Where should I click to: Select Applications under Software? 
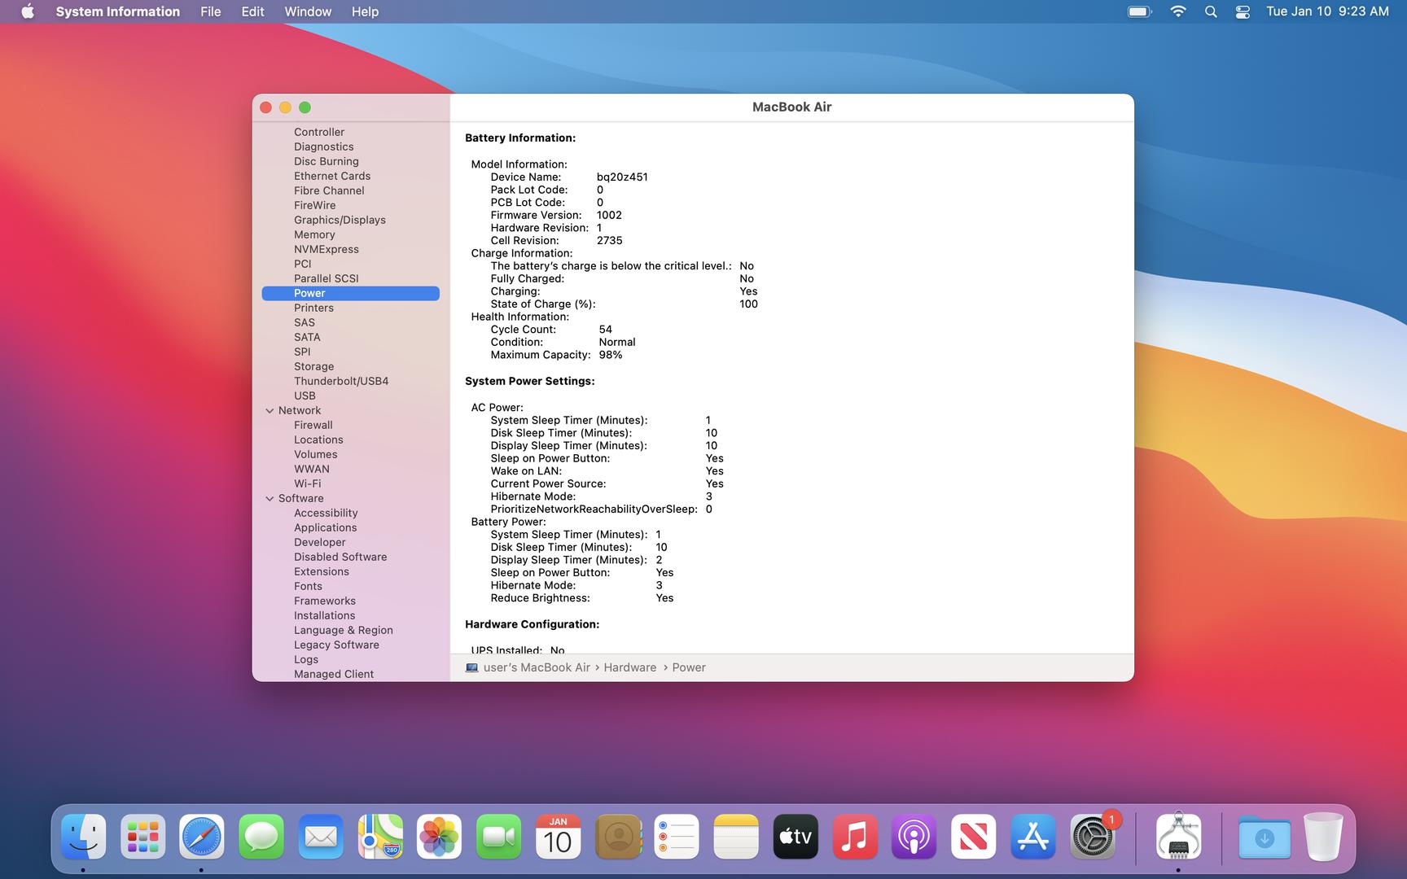point(326,527)
